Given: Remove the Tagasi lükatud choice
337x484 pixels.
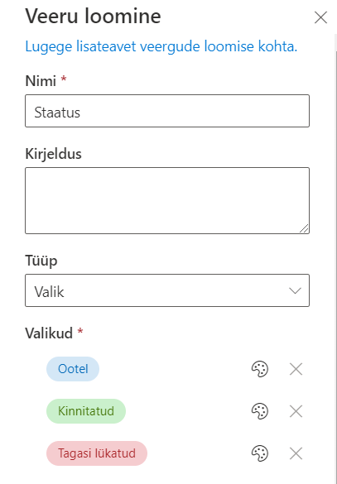Looking at the screenshot, I should 296,453.
